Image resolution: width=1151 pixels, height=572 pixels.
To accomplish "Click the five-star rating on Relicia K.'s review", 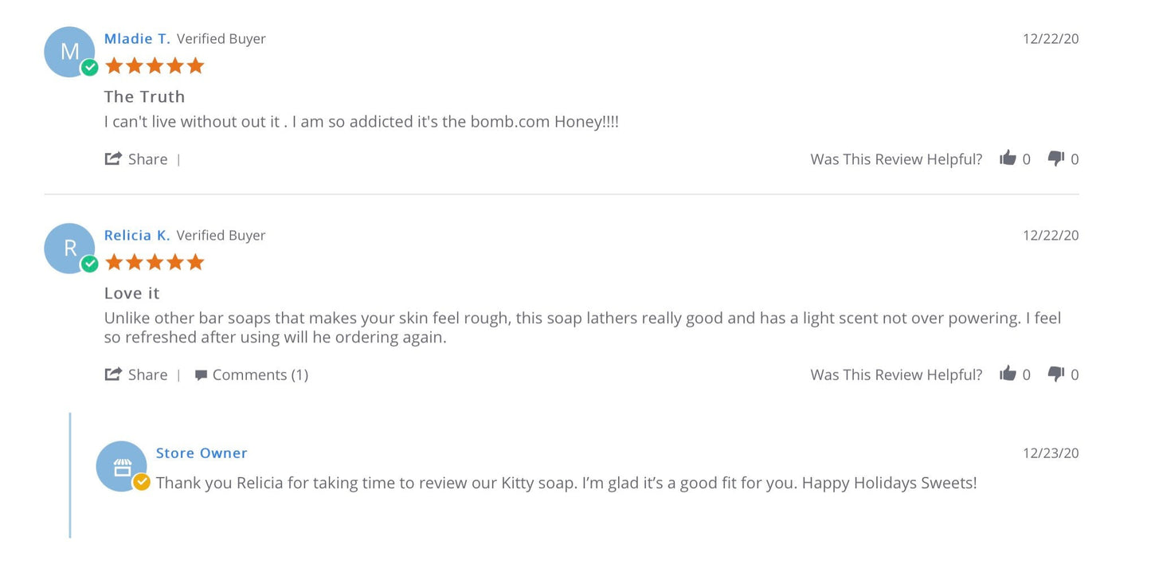I will pyautogui.click(x=155, y=262).
